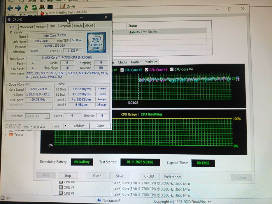The width and height of the screenshot is (272, 204).
Task: Click the CPUID button
Action: tap(149, 176)
